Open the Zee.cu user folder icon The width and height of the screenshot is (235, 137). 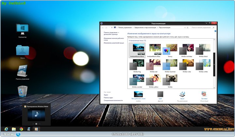click(23, 50)
